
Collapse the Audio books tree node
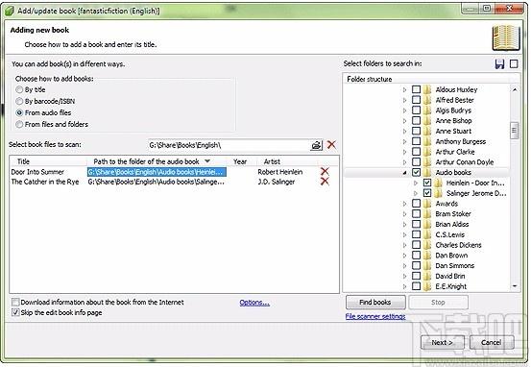[404, 173]
